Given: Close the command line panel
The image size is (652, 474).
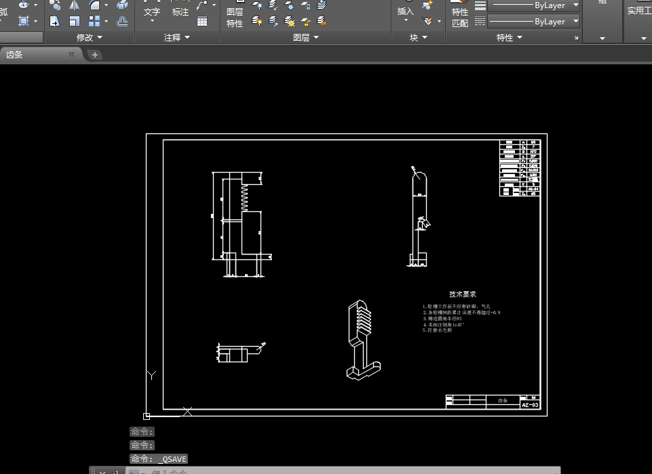Looking at the screenshot, I should (102, 472).
